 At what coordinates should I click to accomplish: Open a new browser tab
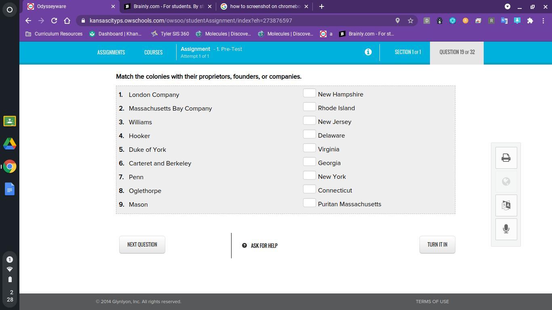point(322,6)
